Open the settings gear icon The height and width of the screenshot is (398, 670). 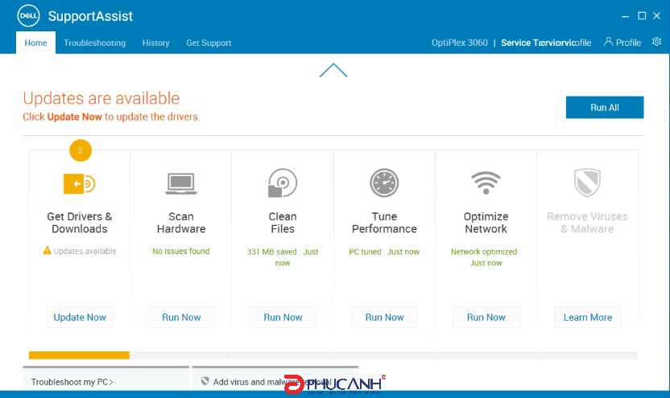coord(657,42)
